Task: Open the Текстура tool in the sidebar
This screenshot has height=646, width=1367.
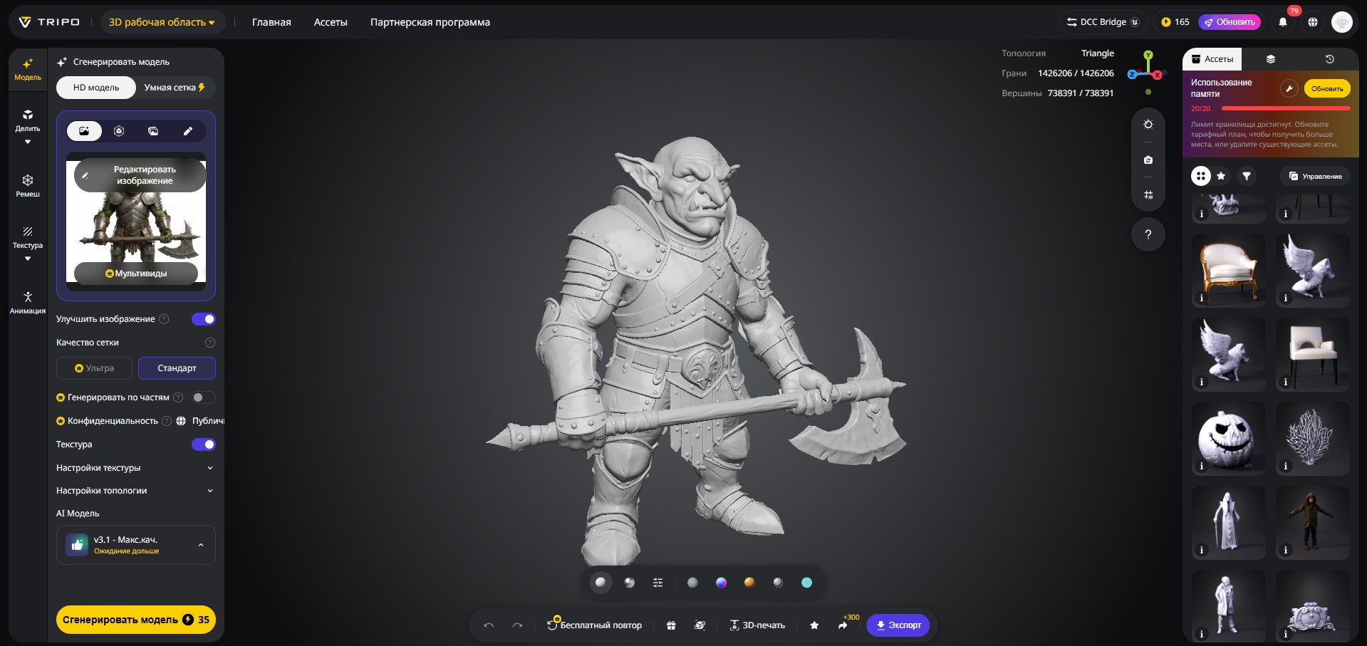Action: [x=28, y=237]
